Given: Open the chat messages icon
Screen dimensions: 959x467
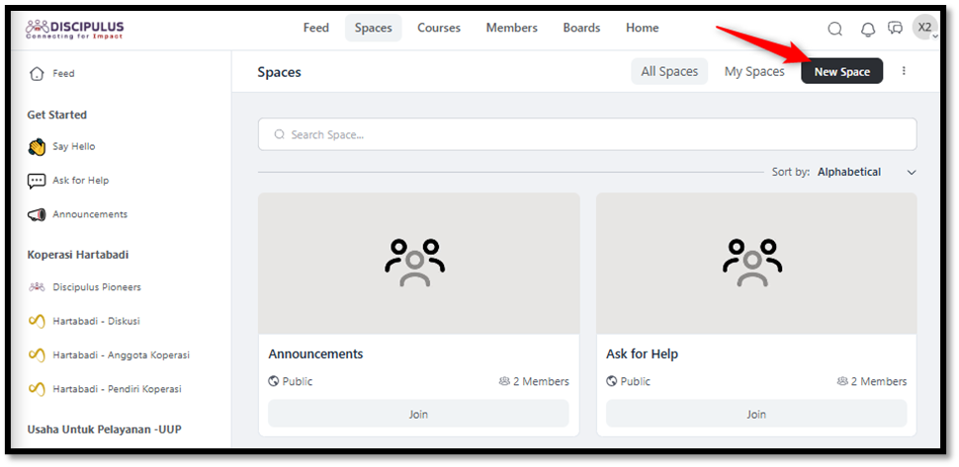Looking at the screenshot, I should [896, 29].
